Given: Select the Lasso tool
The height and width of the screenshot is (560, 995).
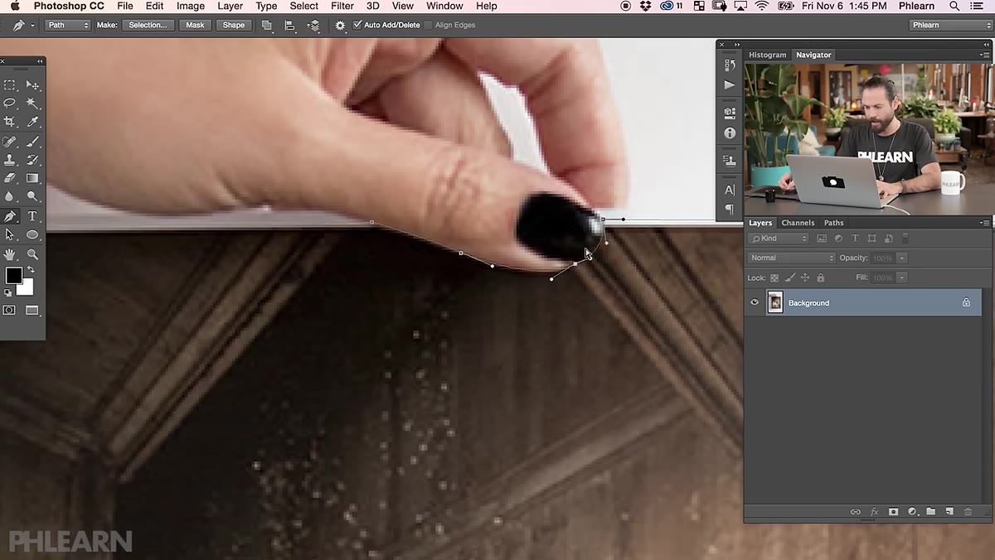Looking at the screenshot, I should point(10,104).
